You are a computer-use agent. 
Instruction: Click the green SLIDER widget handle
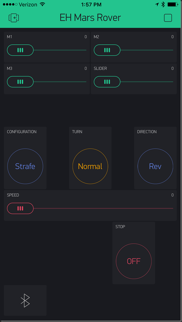pos(107,82)
